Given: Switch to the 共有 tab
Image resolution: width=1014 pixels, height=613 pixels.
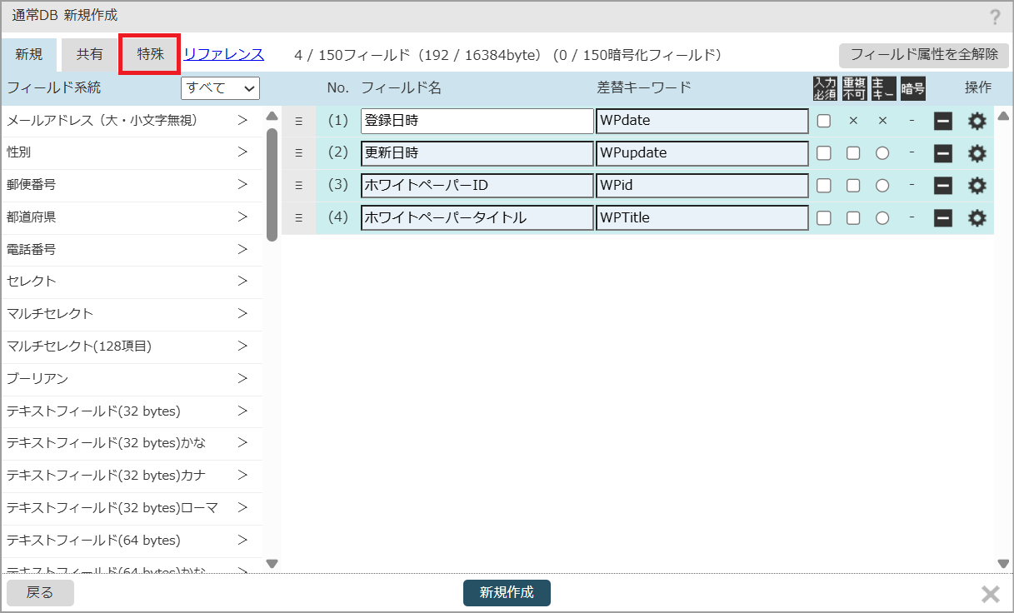Looking at the screenshot, I should click(x=90, y=55).
